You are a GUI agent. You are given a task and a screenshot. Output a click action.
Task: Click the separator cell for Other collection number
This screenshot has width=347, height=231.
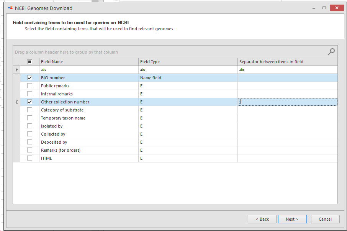tap(288, 102)
